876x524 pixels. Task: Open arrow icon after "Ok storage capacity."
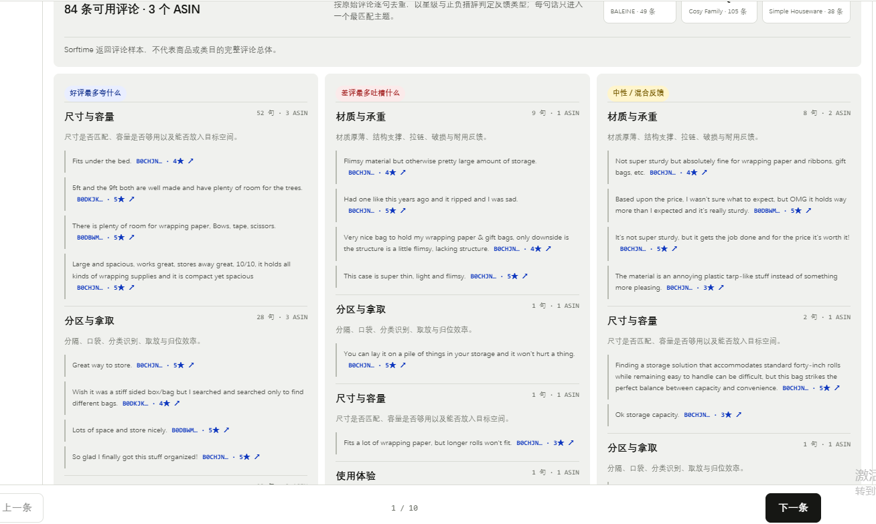[x=739, y=415]
